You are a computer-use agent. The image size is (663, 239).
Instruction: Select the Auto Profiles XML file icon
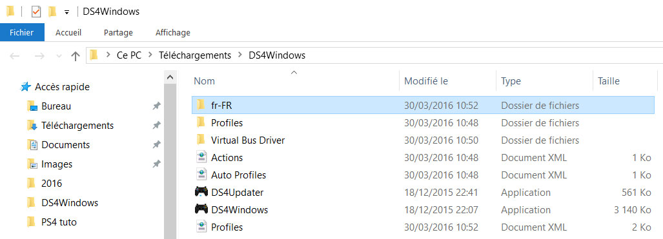[x=201, y=175]
